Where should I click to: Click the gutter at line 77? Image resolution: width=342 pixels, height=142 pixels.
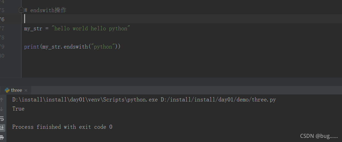2,28
